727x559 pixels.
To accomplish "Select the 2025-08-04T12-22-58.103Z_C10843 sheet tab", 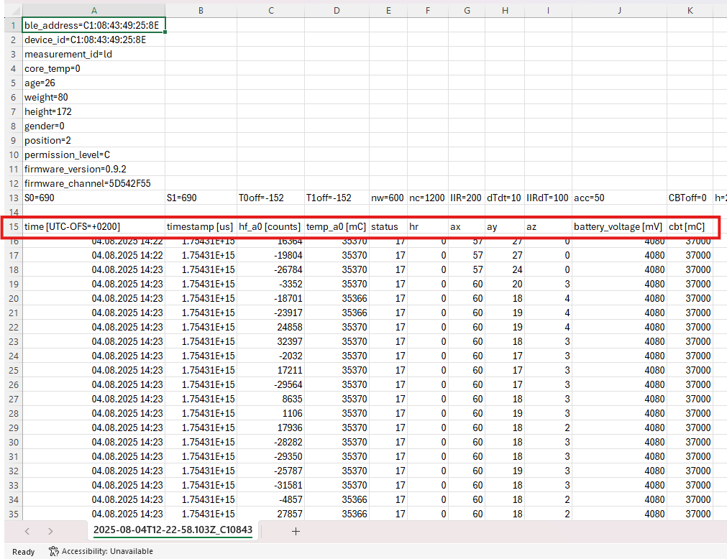I will pyautogui.click(x=173, y=530).
